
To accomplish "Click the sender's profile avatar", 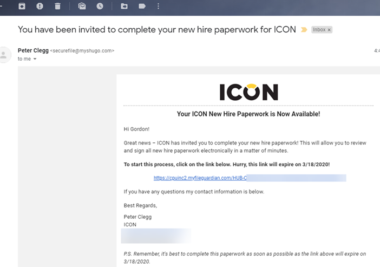I will point(4,55).
